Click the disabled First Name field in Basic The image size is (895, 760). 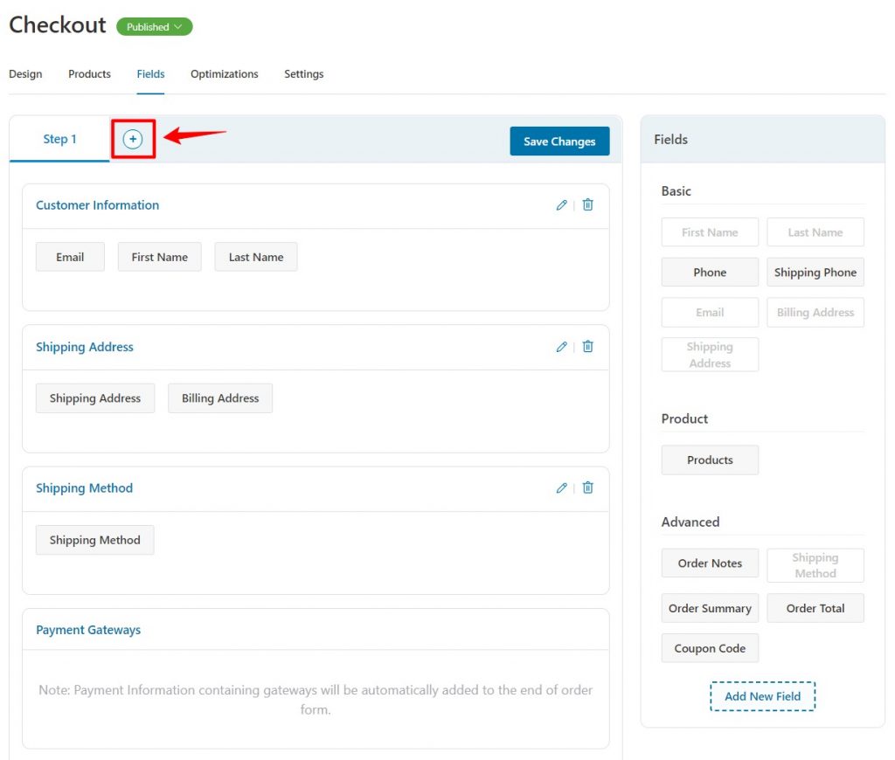pyautogui.click(x=710, y=232)
